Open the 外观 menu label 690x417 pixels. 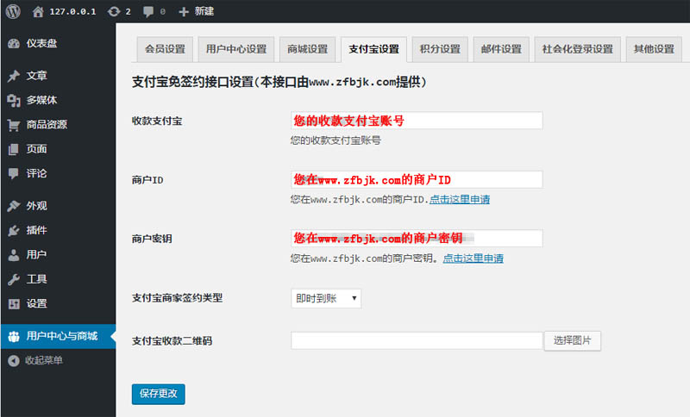pos(36,206)
